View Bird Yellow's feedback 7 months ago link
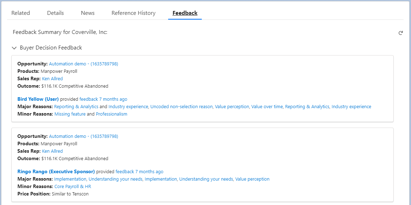The image size is (411, 205). pos(103,99)
